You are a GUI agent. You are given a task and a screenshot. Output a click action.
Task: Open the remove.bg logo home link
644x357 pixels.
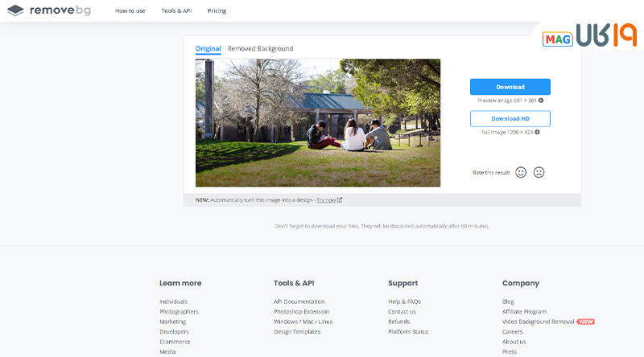tap(49, 10)
